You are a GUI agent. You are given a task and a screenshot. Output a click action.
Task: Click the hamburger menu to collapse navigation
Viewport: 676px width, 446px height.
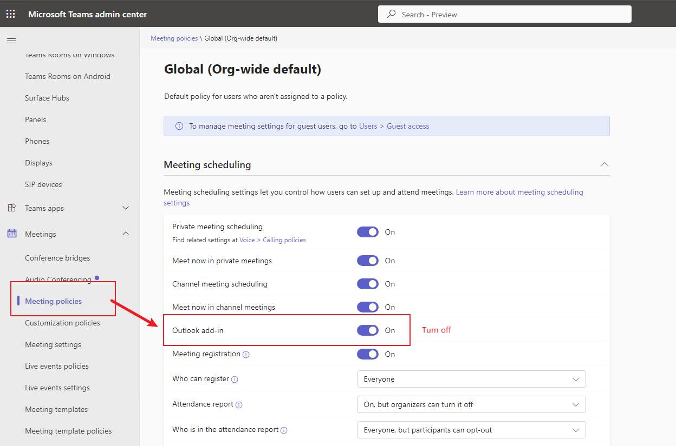[x=11, y=41]
